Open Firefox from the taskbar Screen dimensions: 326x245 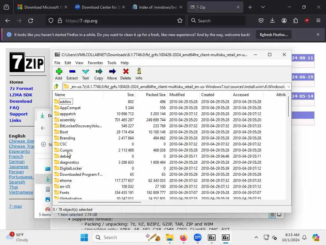coord(184,237)
